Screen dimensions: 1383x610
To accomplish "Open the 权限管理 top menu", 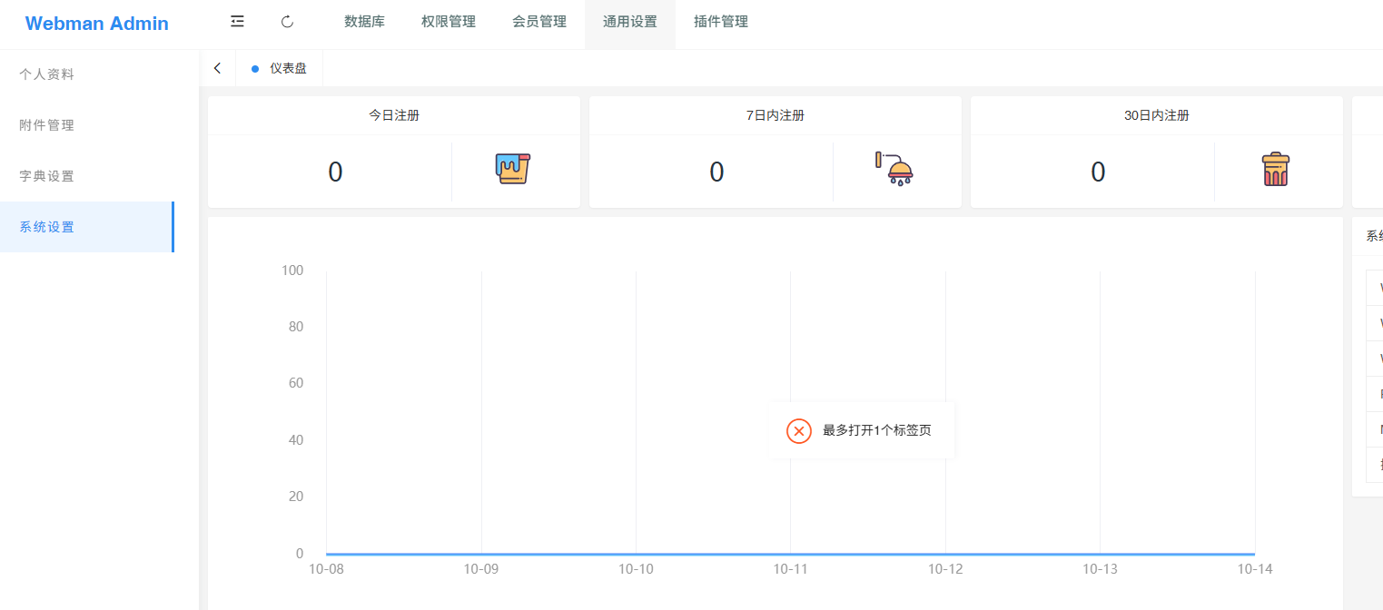I will pos(449,22).
